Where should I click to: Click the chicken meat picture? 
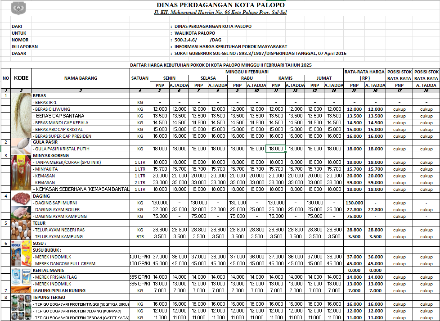pos(21,212)
